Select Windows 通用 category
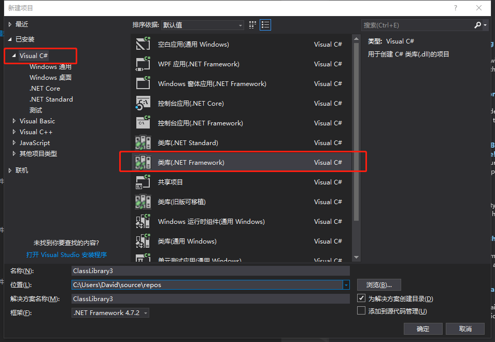Image resolution: width=495 pixels, height=342 pixels. pyautogui.click(x=50, y=66)
